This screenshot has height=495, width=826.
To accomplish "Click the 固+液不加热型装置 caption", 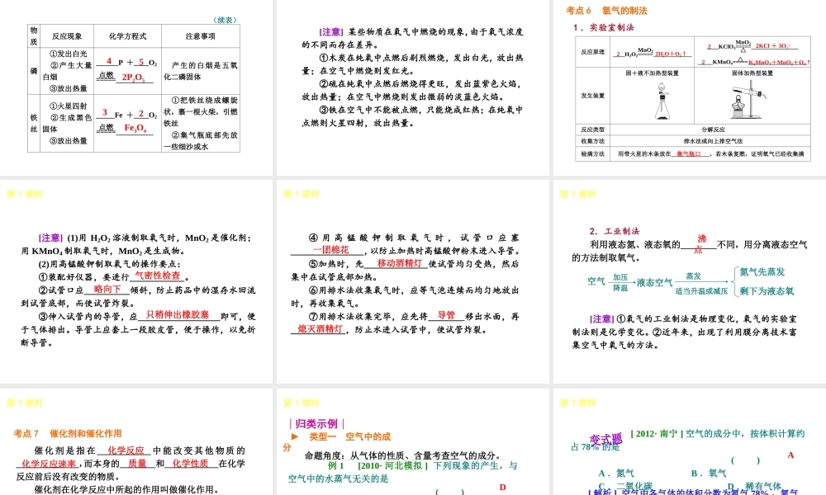I will click(x=653, y=73).
